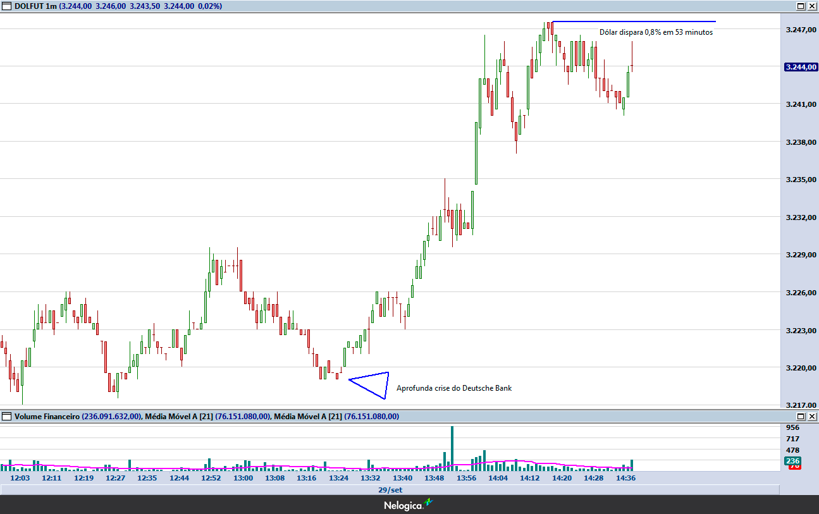Open the Volume Financeiro panel menu icon
This screenshot has height=514, width=819.
6,417
